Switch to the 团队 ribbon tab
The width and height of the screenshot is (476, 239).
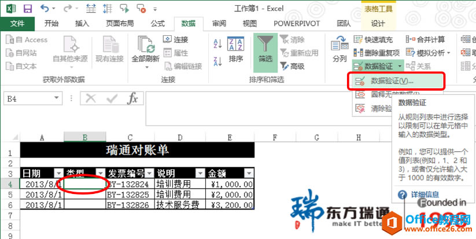click(x=344, y=24)
